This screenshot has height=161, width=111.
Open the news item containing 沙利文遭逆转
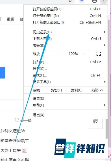(x=12, y=131)
